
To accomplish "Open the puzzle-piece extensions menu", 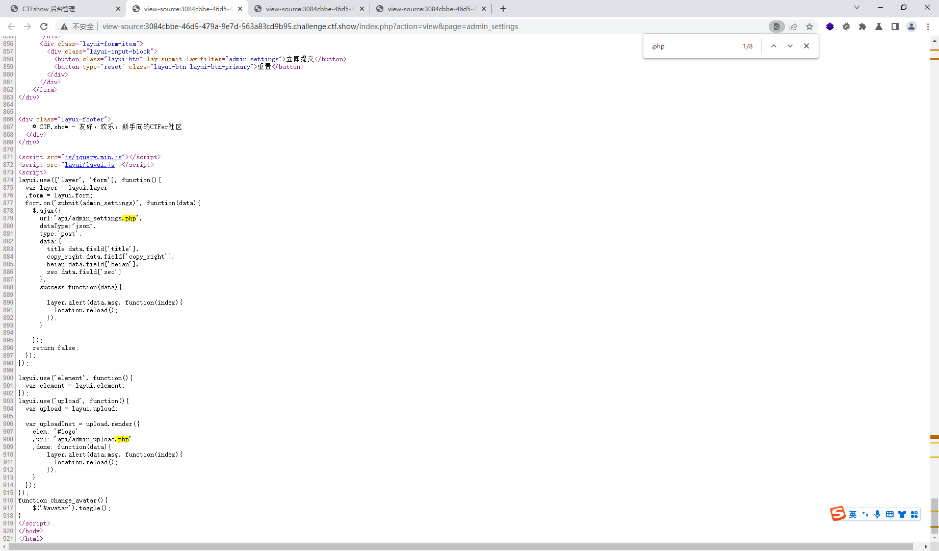I will [x=863, y=27].
